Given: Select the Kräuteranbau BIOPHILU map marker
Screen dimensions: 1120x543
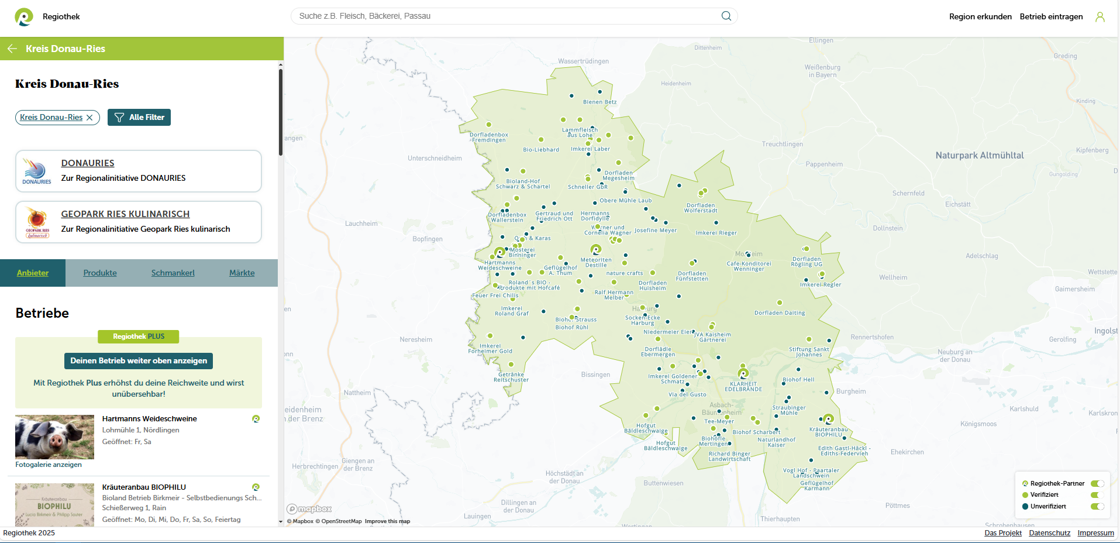Looking at the screenshot, I should pos(828,419).
